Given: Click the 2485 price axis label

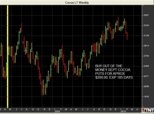Looking at the screenshot, I should click(147, 66).
